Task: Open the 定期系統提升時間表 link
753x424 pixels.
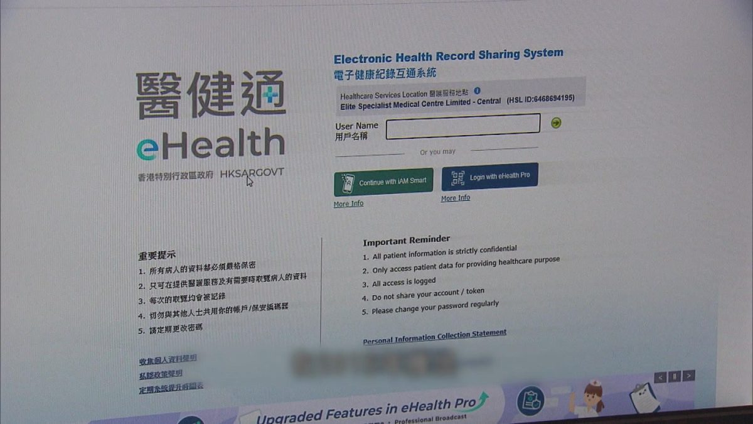Action: (x=171, y=389)
